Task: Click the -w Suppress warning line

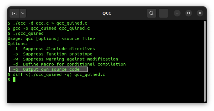Action: [65, 59]
